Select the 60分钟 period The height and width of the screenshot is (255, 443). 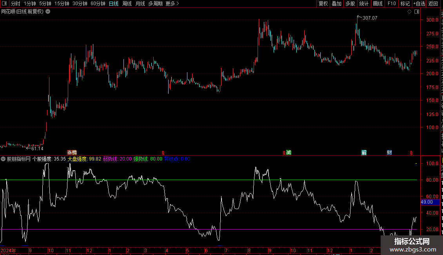coord(98,4)
